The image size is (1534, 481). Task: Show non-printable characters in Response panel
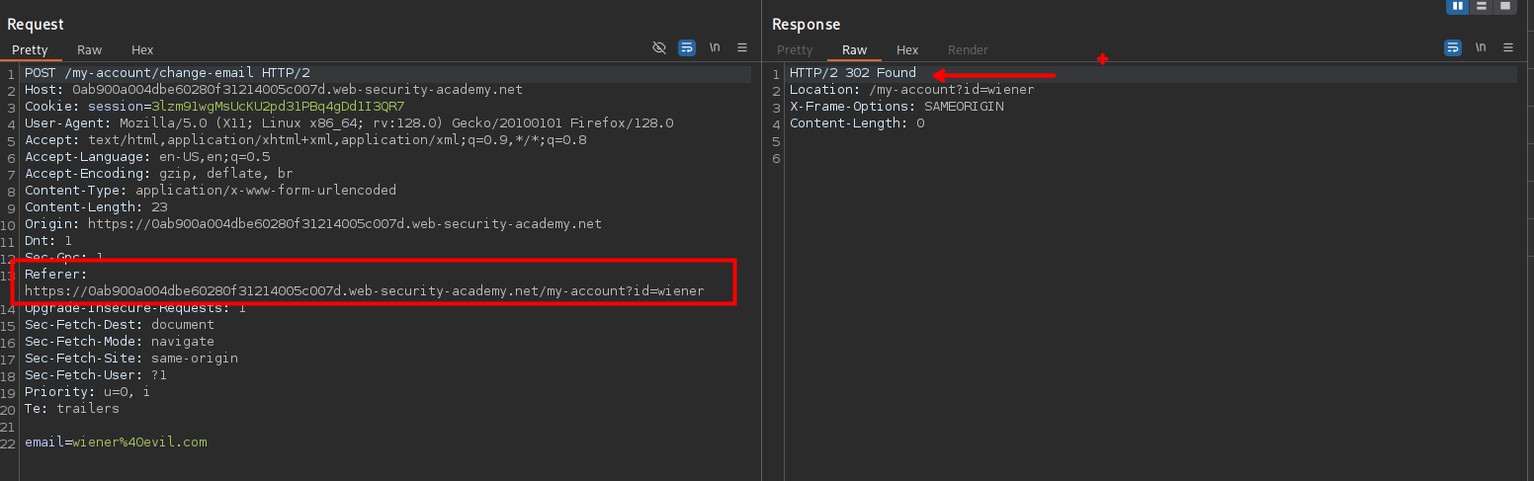click(1480, 47)
